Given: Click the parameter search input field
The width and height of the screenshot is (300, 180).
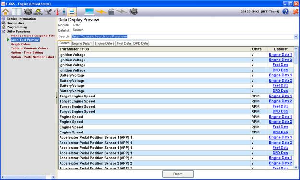Looking at the screenshot, I should coord(183,36).
